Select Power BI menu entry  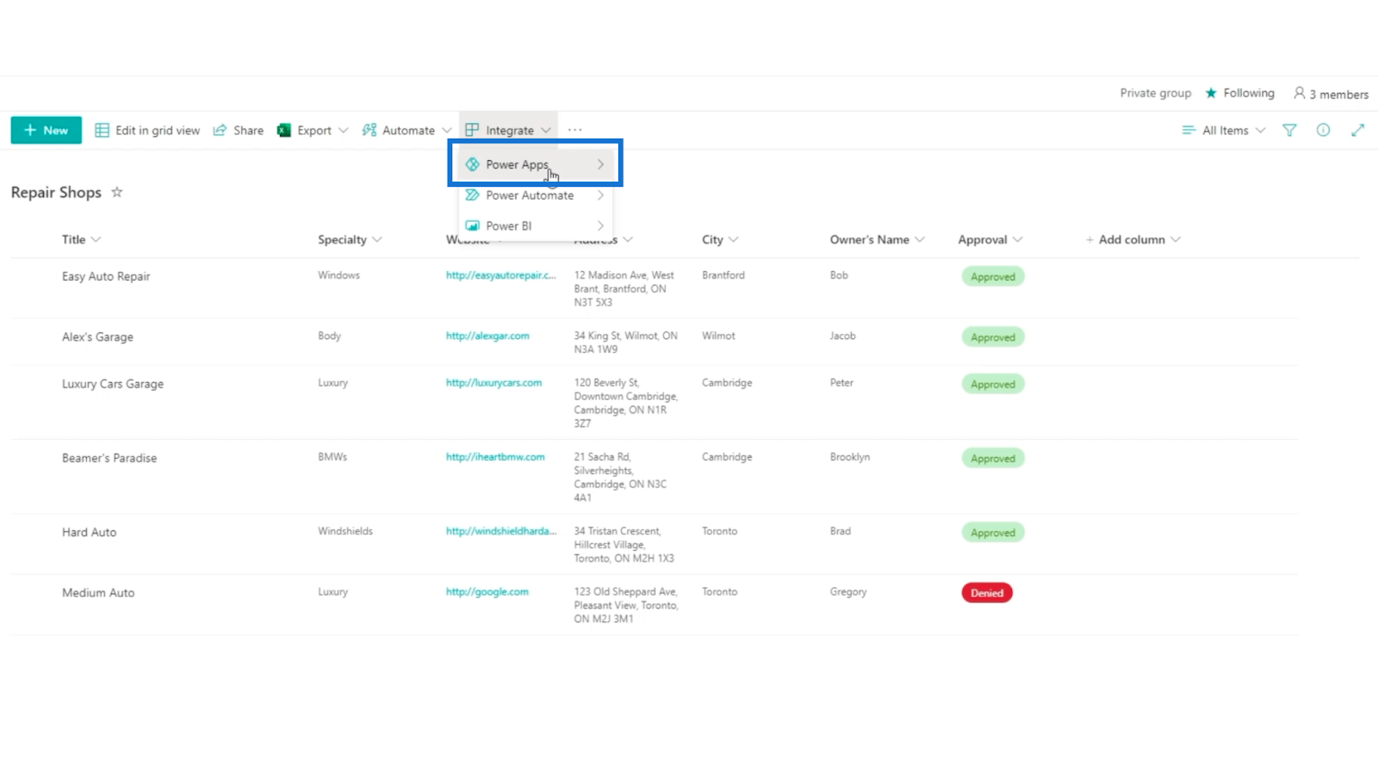[x=535, y=225]
